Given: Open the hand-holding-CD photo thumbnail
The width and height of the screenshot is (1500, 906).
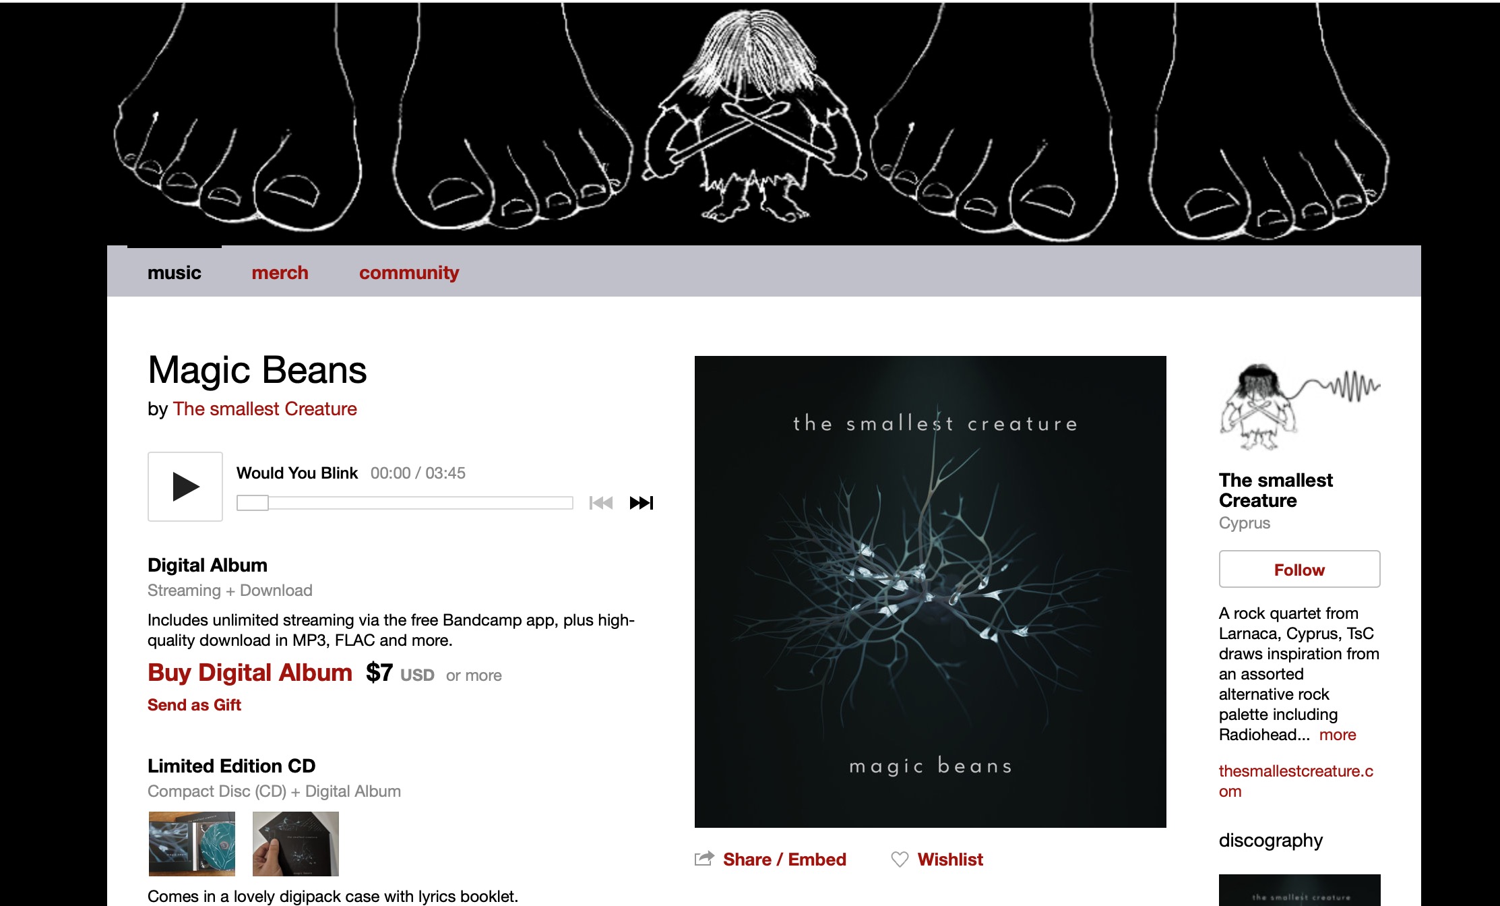Looking at the screenshot, I should (296, 844).
